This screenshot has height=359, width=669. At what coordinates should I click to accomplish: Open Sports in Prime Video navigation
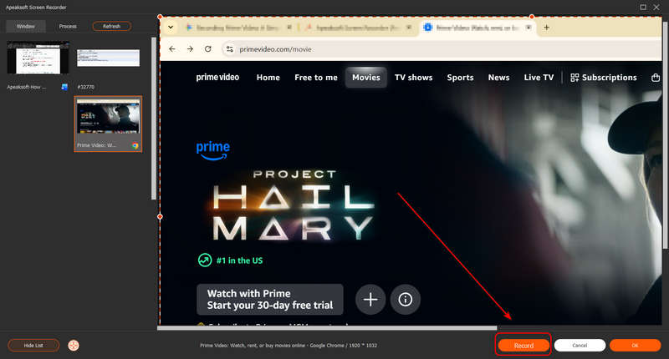460,78
